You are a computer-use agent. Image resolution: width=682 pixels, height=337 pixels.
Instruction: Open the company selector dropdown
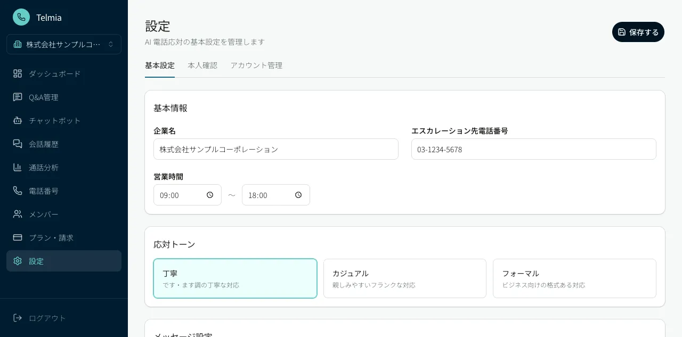coord(64,44)
